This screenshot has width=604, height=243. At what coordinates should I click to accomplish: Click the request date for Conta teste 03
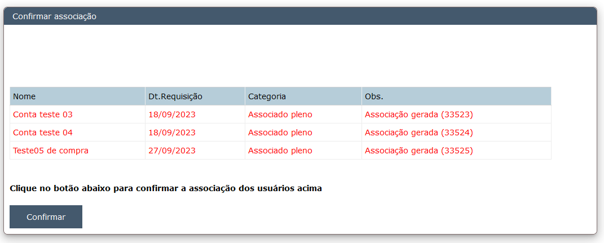(x=172, y=114)
